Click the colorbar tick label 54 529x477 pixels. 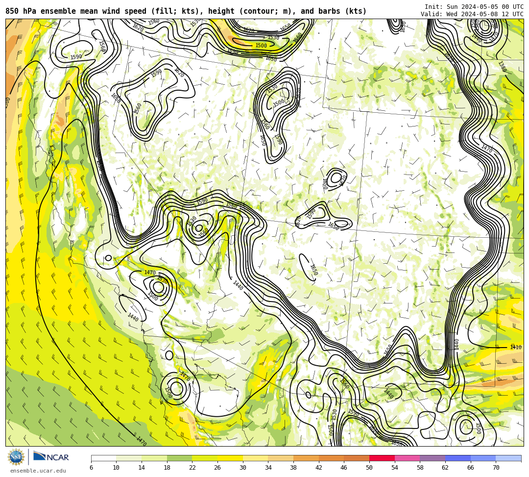tap(395, 468)
